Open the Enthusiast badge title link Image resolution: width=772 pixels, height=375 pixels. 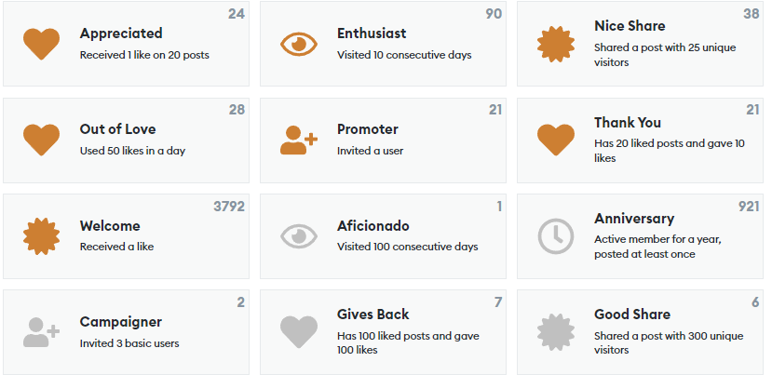372,33
